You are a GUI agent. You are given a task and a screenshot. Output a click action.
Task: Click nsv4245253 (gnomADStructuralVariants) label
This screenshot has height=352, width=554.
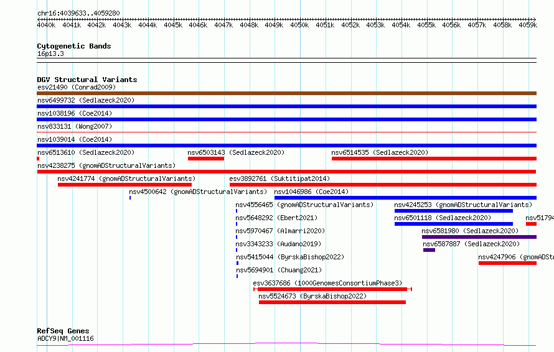(x=463, y=205)
